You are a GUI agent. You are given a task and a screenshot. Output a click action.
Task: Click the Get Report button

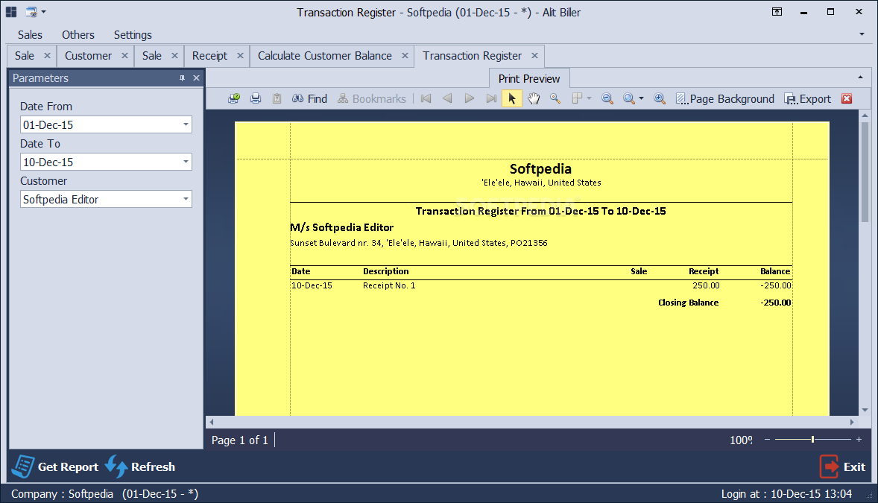55,466
